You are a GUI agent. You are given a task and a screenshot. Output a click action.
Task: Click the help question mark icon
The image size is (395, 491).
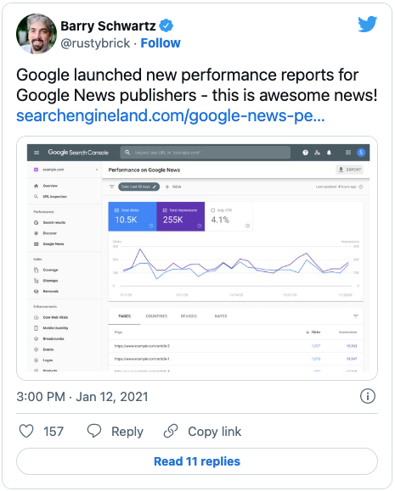305,153
